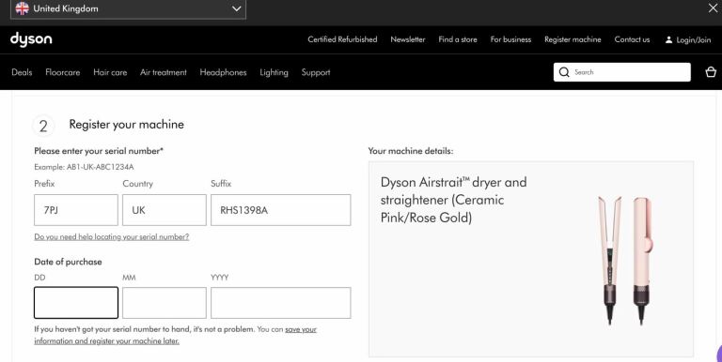Focus the Search input field
Screen dimensions: 722x362
[622, 72]
